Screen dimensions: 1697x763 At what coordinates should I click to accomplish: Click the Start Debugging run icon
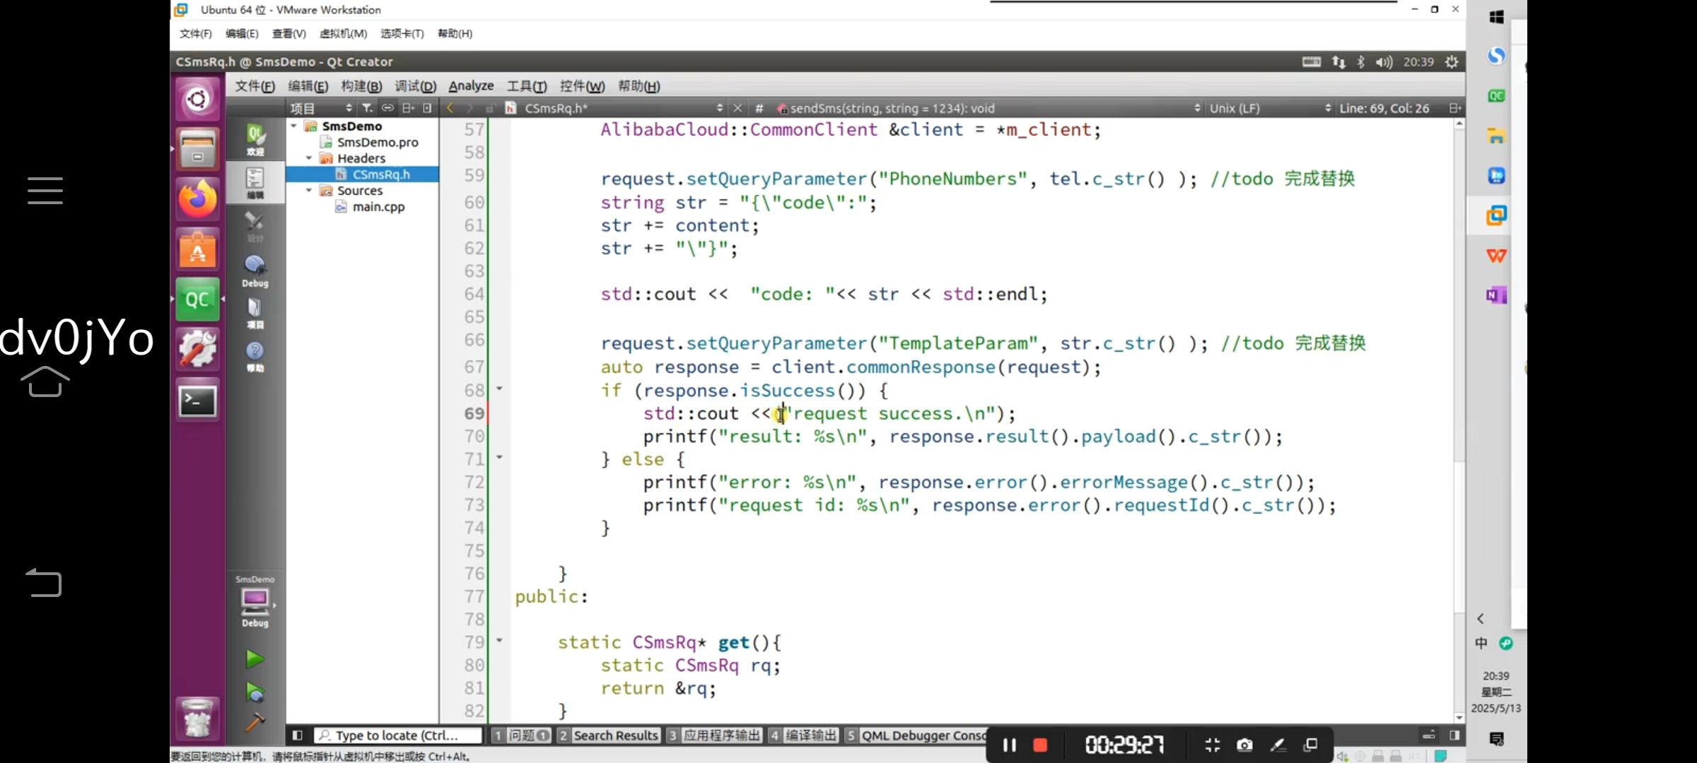tap(255, 692)
